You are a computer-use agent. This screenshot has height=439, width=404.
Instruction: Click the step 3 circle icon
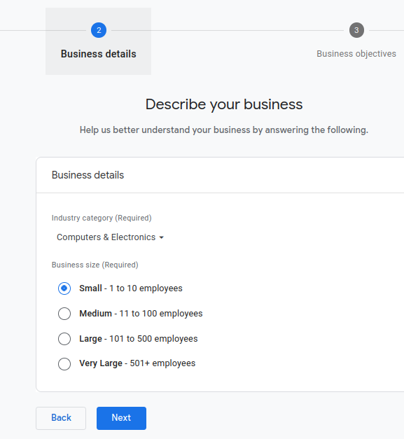point(356,30)
